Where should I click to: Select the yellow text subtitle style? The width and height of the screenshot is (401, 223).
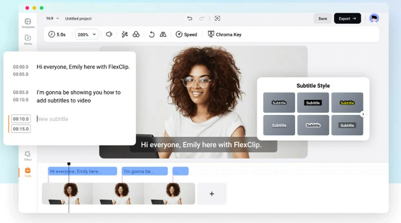coord(347,103)
